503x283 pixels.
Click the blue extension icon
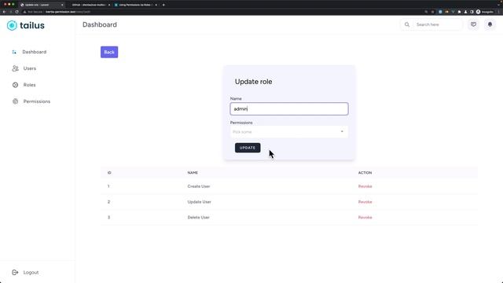pyautogui.click(x=440, y=12)
